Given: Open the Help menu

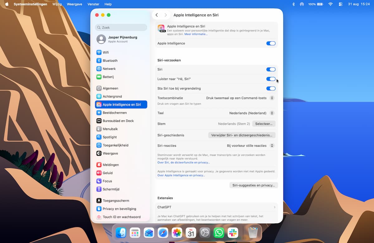Looking at the screenshot, I should point(108,4).
